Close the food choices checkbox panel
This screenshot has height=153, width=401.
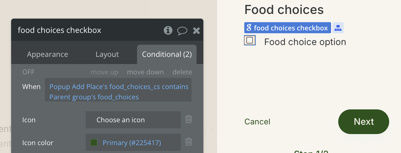coord(197,31)
